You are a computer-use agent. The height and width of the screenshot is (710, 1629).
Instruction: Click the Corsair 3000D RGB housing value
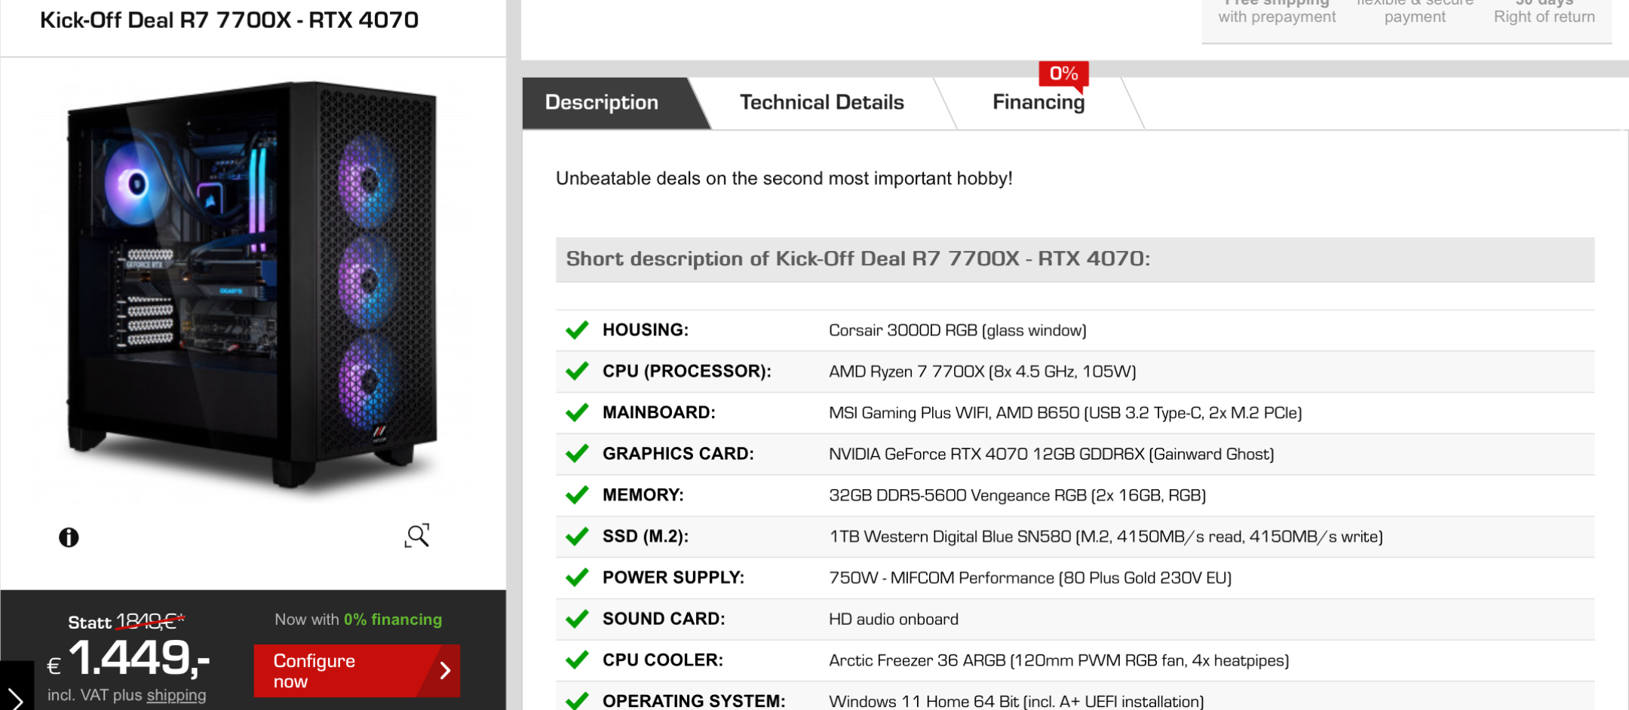click(957, 330)
